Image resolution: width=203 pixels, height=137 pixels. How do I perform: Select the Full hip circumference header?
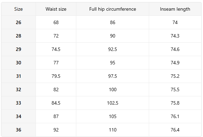point(113,9)
